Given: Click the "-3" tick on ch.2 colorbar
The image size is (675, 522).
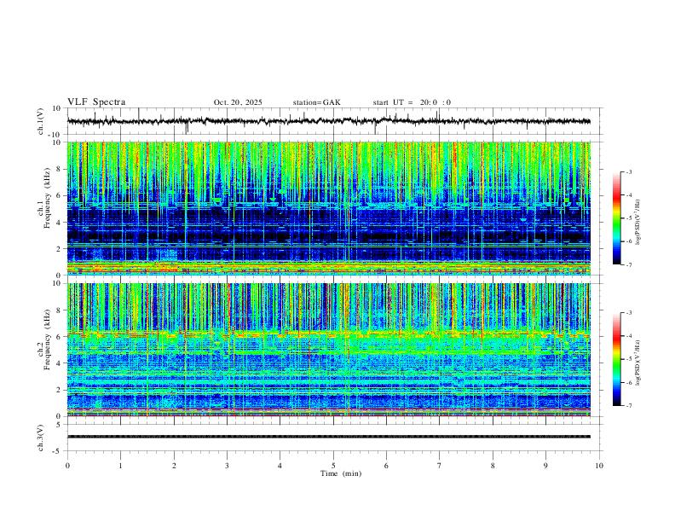Looking at the screenshot, I should 628,313.
